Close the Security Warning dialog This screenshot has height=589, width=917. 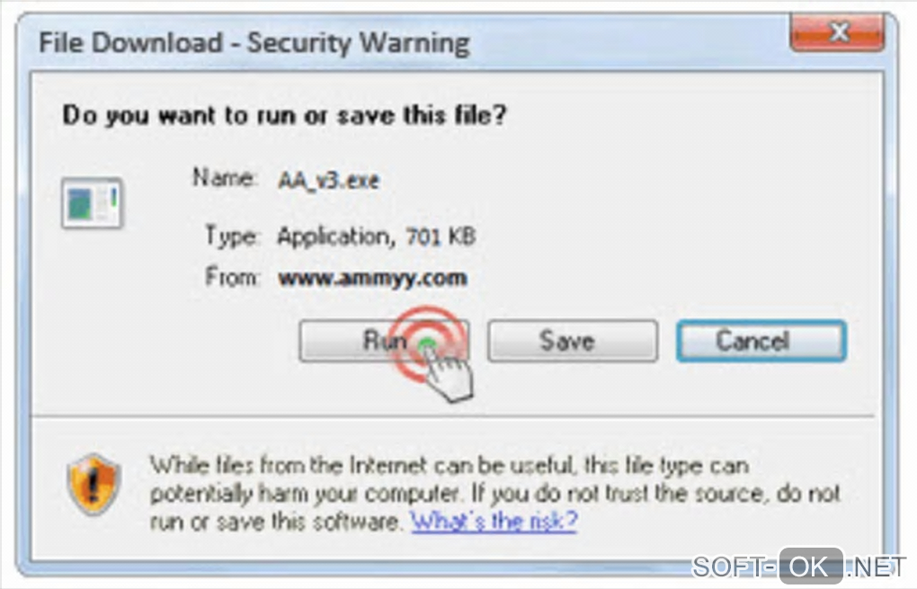click(837, 32)
